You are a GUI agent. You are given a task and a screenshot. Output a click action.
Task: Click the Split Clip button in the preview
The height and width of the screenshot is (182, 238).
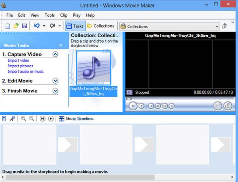point(218,106)
